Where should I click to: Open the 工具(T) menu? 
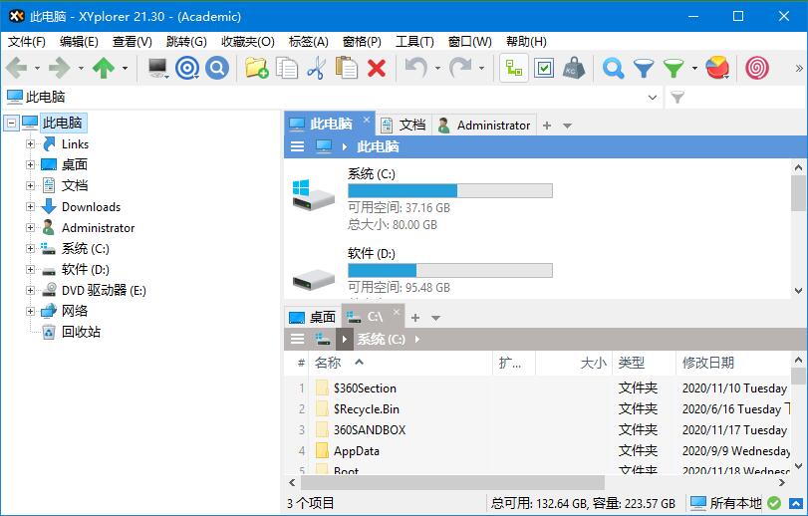tap(414, 41)
